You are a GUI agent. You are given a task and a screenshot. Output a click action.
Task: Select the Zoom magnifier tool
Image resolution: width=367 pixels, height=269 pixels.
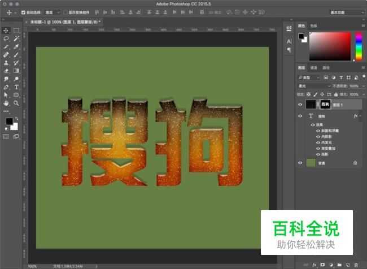pyautogui.click(x=16, y=103)
